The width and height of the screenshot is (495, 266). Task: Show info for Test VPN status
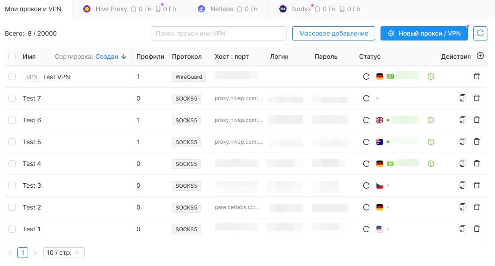pyautogui.click(x=430, y=77)
